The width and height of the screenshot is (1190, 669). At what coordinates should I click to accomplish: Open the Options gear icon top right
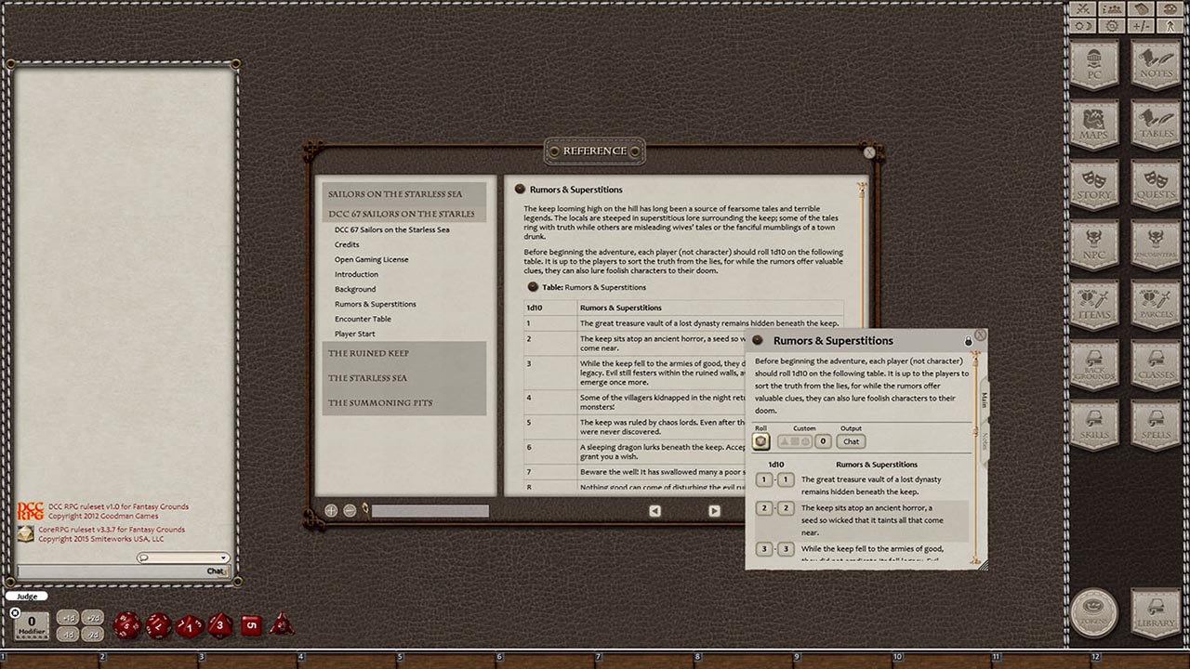pos(1111,26)
